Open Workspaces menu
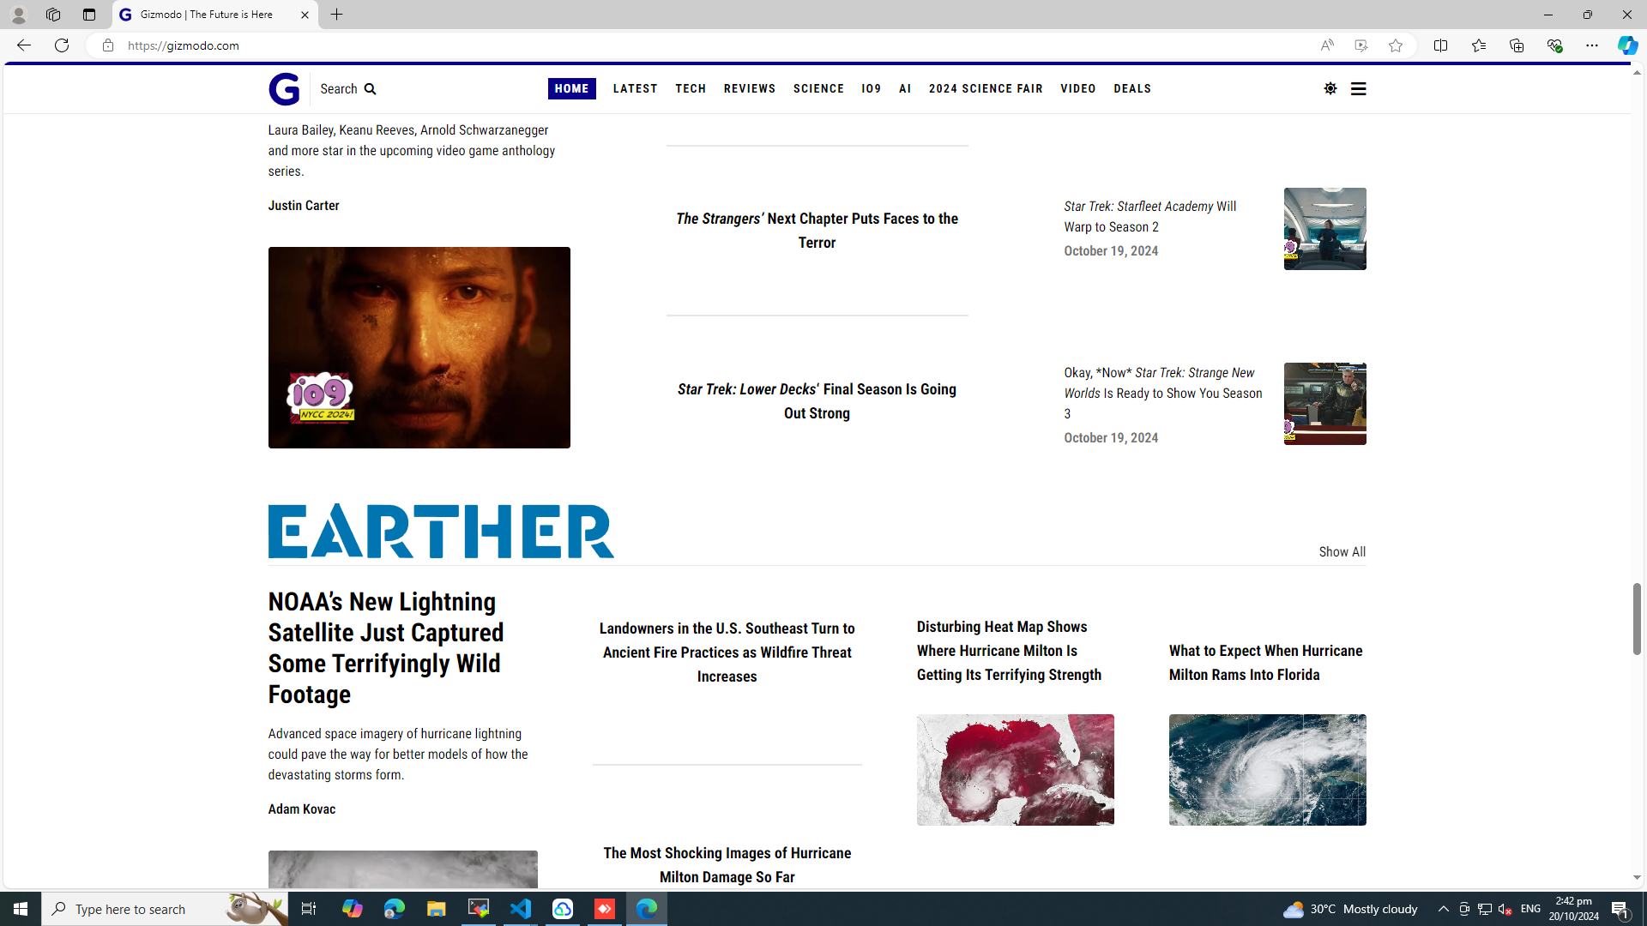The width and height of the screenshot is (1647, 926). [53, 15]
